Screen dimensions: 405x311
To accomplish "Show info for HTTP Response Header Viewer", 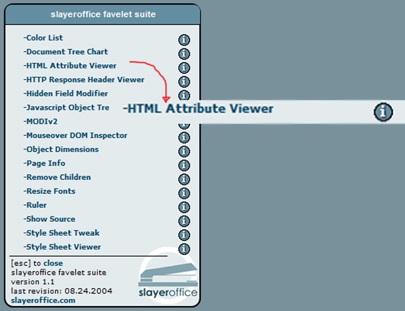I will tap(184, 81).
